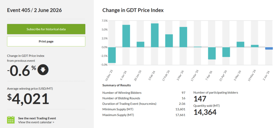Screen dimensions: 275x128
Task: Click the -0.6 % change value
Action: click(22, 70)
